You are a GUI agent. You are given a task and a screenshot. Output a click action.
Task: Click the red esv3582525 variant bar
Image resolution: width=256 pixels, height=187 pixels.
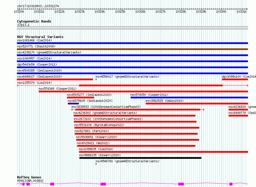(x=197, y=104)
